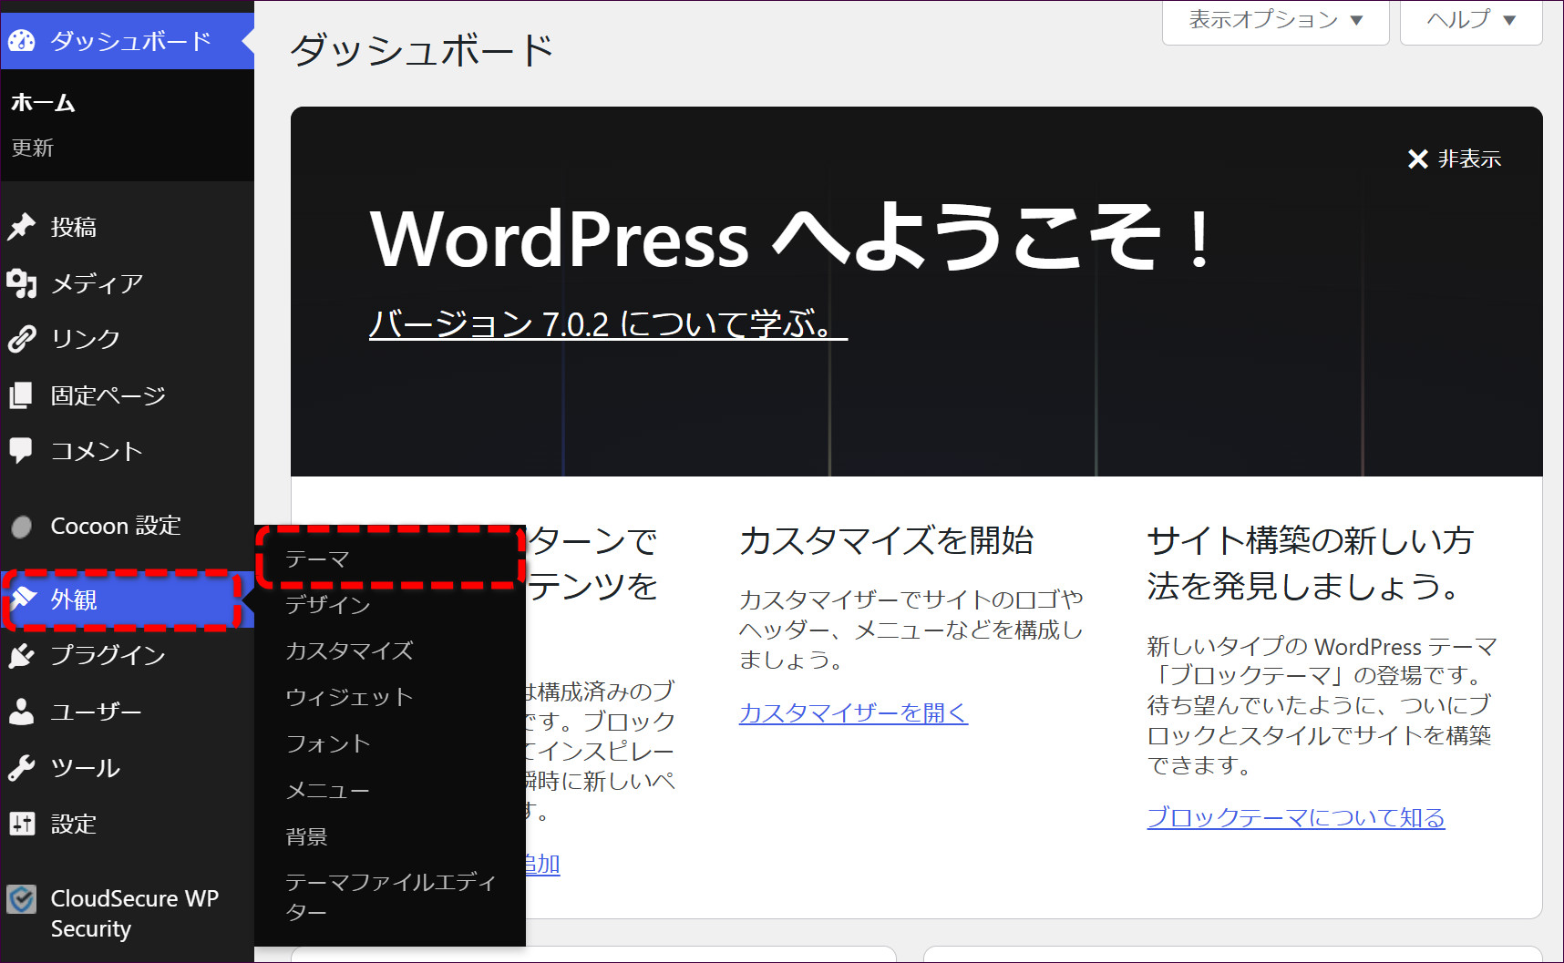Open the 投稿 menu label

tap(74, 227)
